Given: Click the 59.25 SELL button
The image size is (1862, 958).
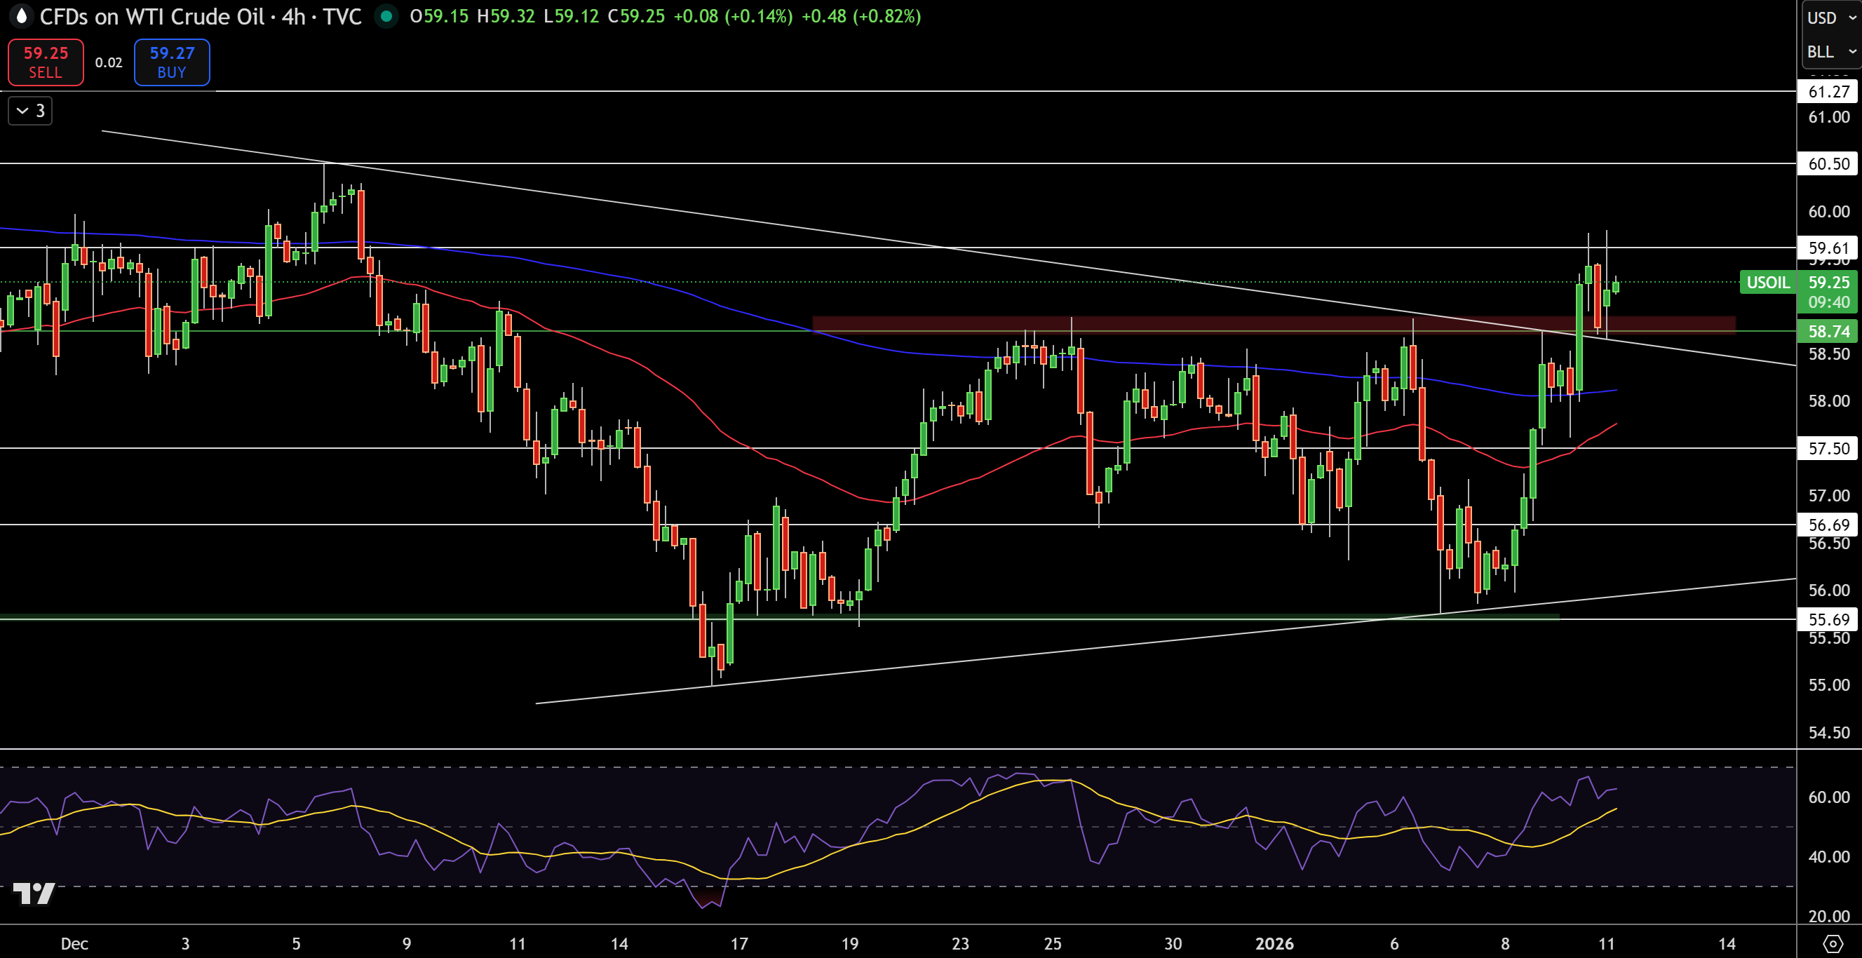Looking at the screenshot, I should tap(46, 62).
